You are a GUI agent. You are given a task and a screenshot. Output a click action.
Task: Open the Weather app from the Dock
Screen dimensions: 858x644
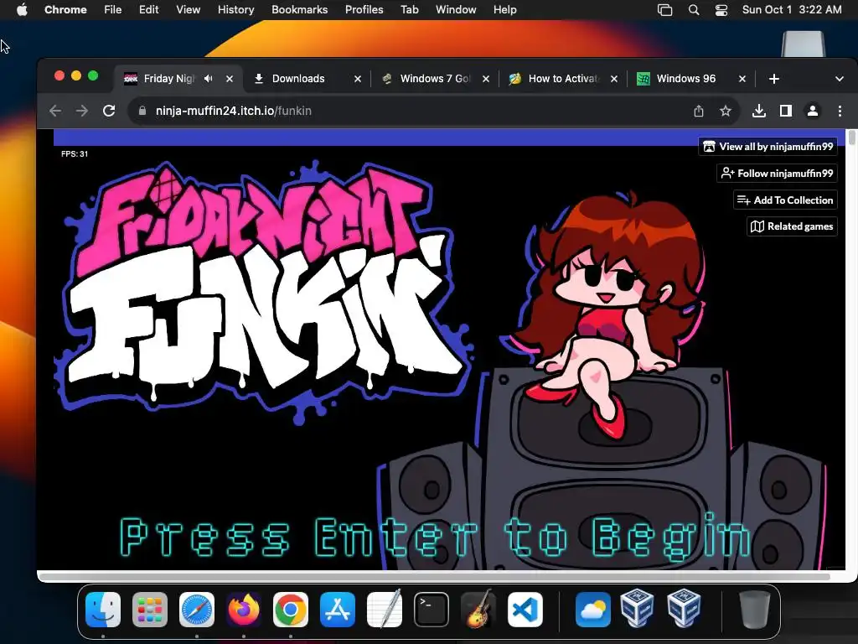(592, 610)
